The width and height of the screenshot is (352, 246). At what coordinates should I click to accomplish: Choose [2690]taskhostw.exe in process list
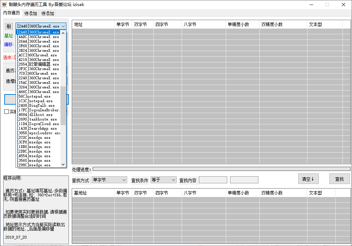[x=37, y=119]
